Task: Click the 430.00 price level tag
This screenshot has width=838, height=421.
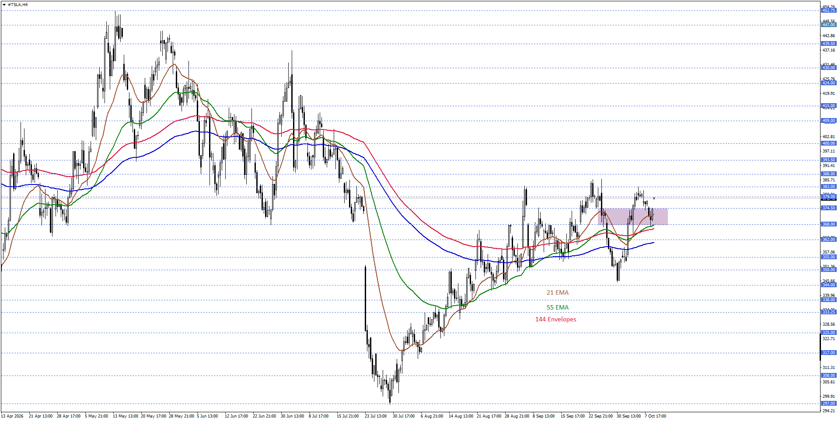Action: pyautogui.click(x=828, y=68)
